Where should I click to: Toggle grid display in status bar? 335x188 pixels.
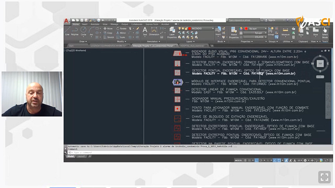tap(245, 160)
